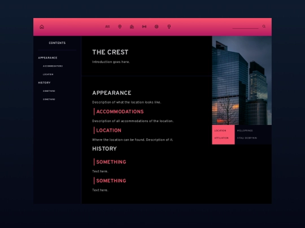Open the broadcast signal icon

(x=144, y=26)
